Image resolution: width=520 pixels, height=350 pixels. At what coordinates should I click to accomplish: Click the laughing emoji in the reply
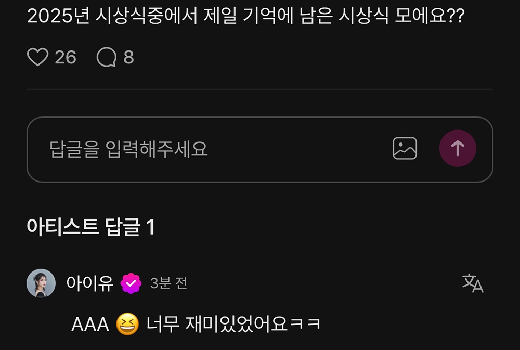127,324
